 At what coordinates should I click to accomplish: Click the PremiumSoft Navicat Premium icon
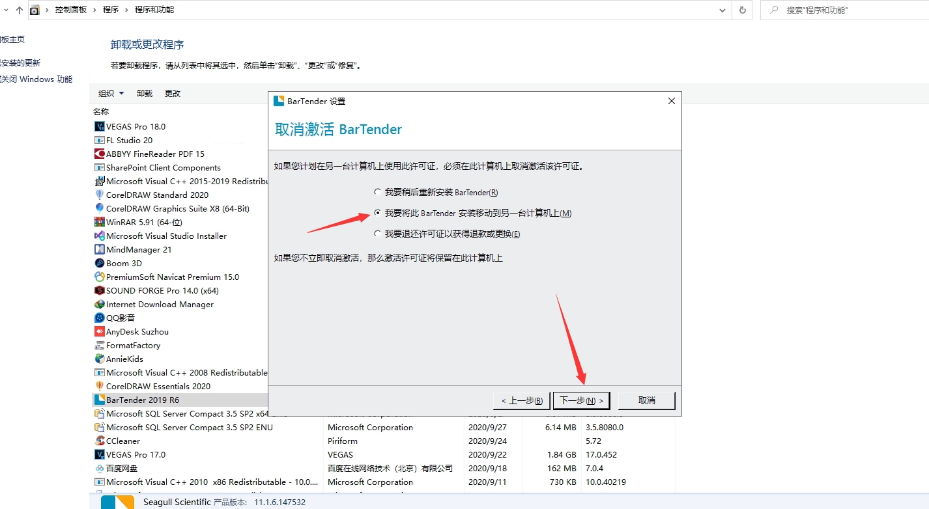100,277
